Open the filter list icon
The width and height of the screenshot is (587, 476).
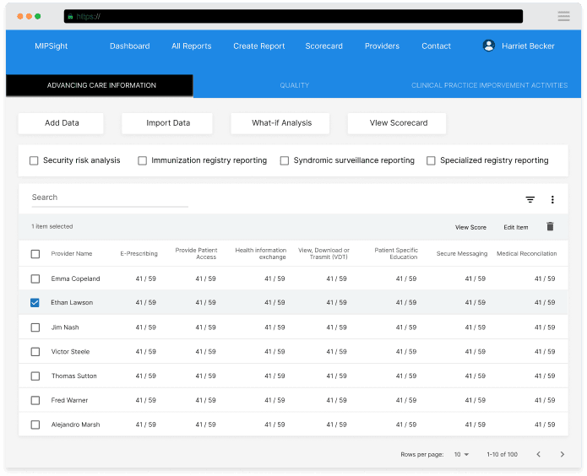pos(530,199)
